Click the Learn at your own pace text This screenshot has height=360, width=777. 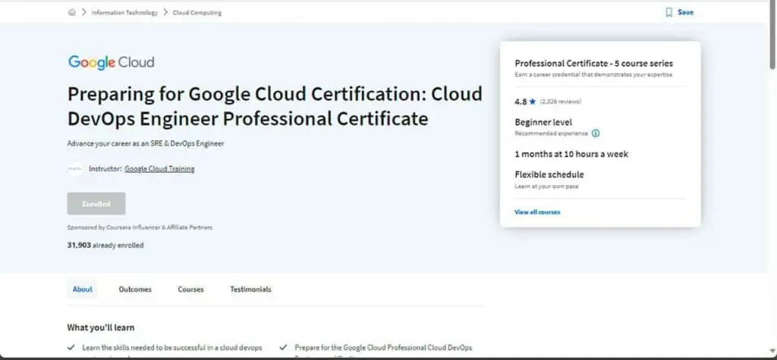click(x=546, y=186)
